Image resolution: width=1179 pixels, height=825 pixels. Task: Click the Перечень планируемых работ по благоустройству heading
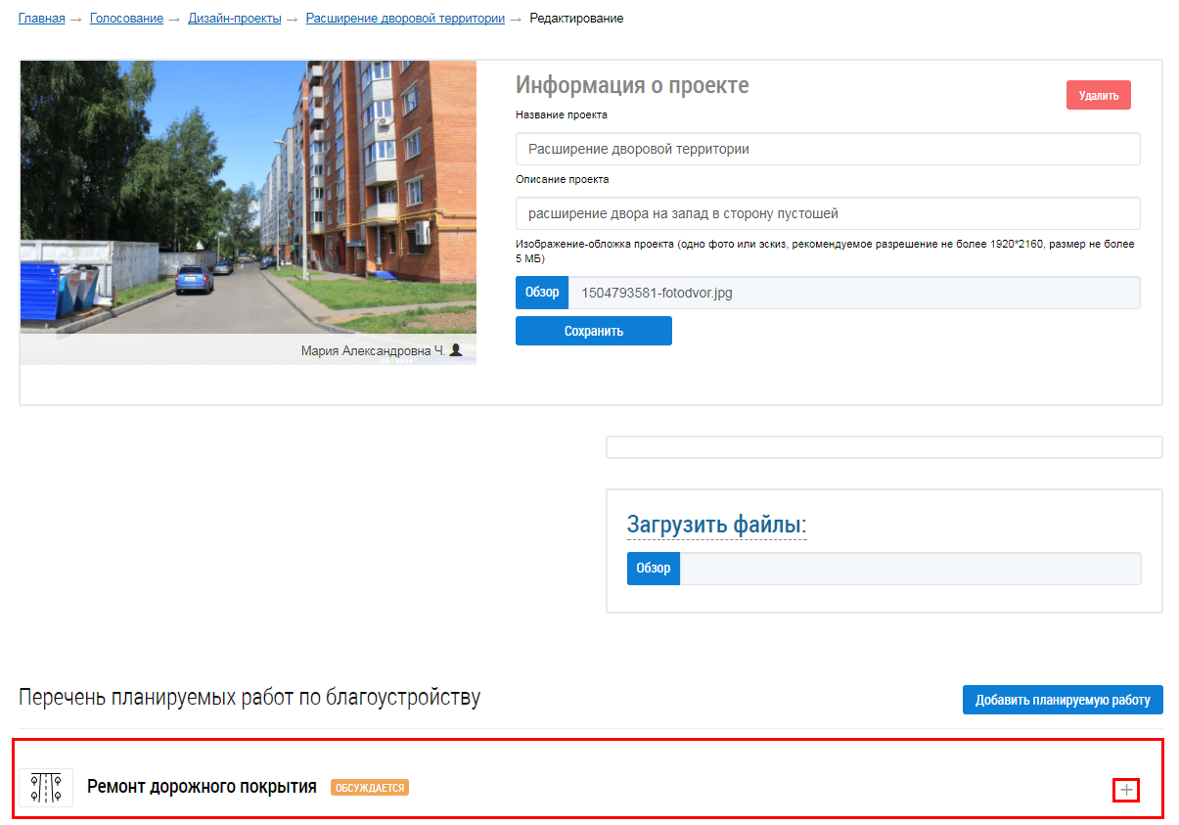(x=249, y=699)
